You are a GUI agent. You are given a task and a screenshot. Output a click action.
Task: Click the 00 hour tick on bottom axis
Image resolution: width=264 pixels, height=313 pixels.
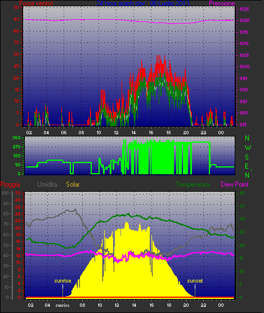click(x=221, y=305)
